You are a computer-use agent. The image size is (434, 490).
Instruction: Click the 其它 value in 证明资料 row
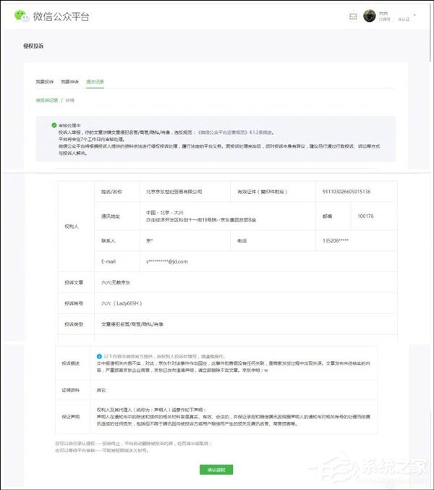click(101, 390)
